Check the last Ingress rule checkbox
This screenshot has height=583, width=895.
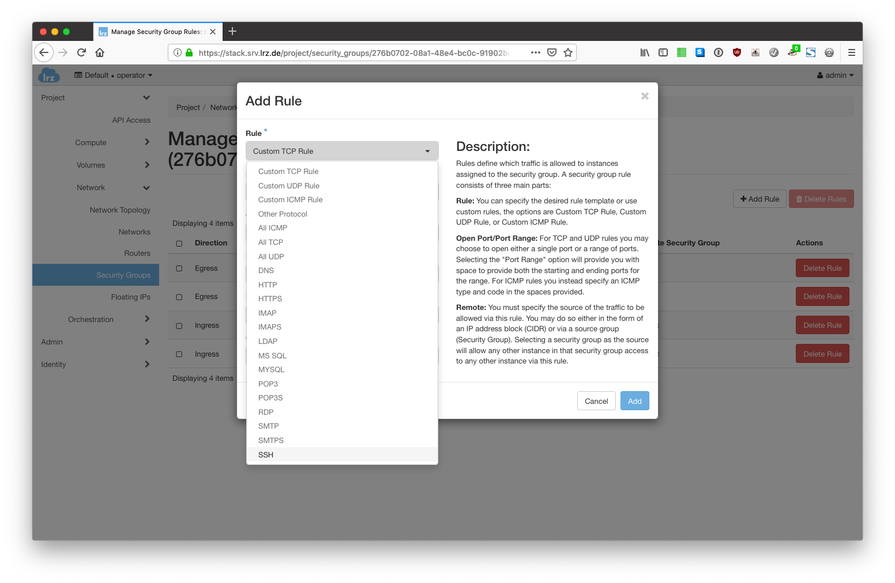click(179, 354)
